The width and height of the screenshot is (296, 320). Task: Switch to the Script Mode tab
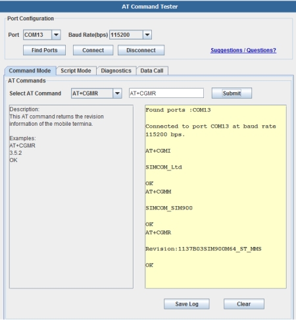coord(76,70)
